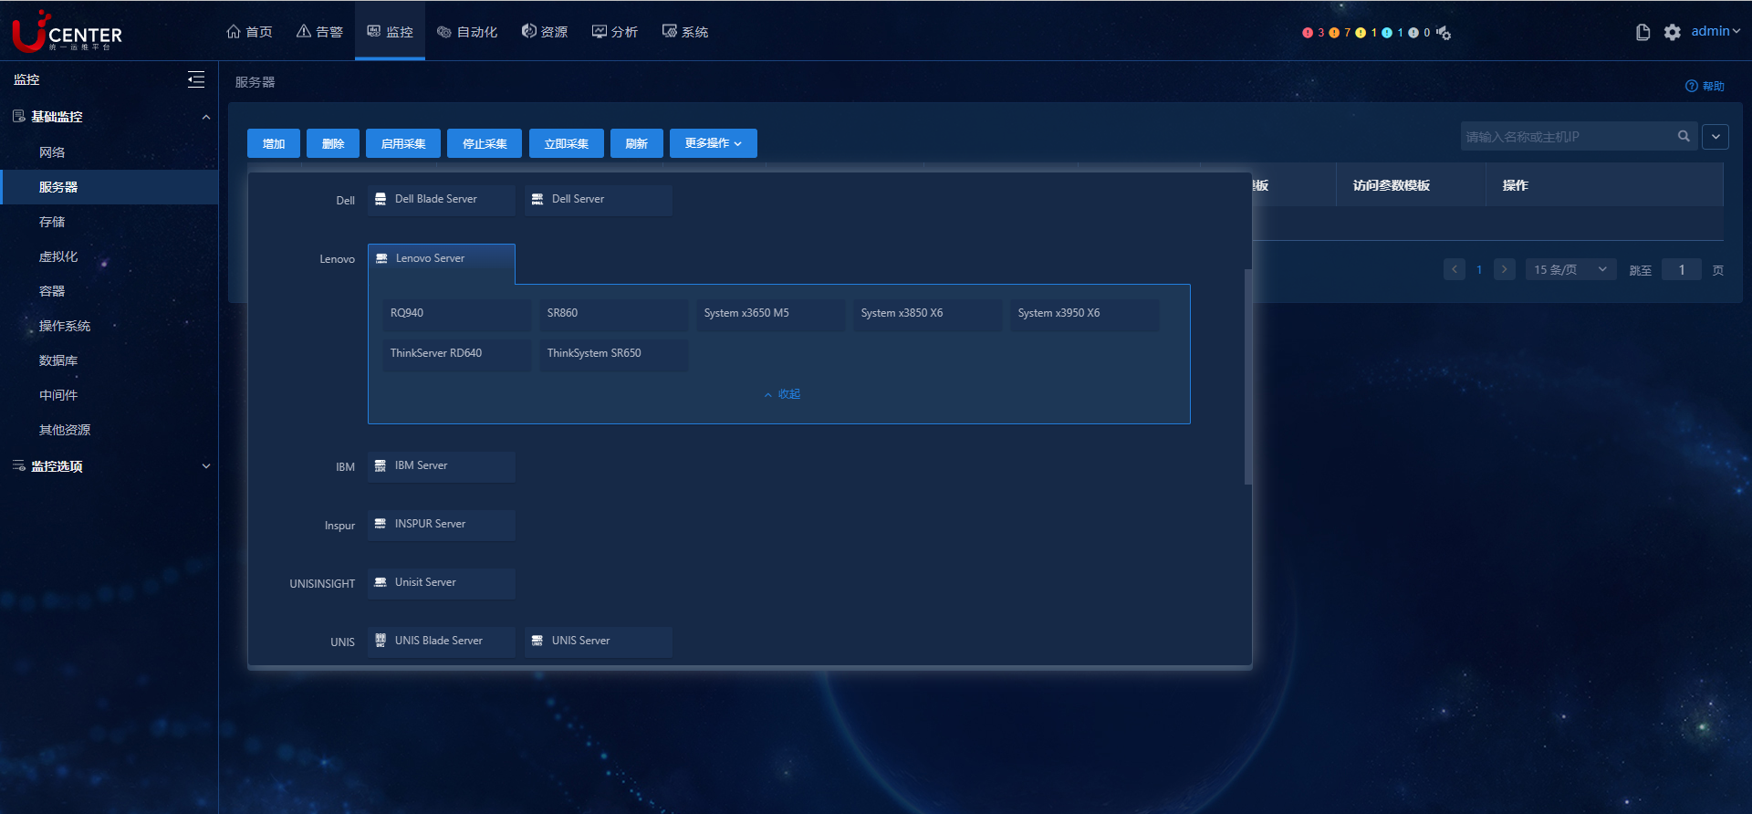The height and width of the screenshot is (814, 1752).
Task: Open the 分析 top menu
Action: pyautogui.click(x=615, y=32)
